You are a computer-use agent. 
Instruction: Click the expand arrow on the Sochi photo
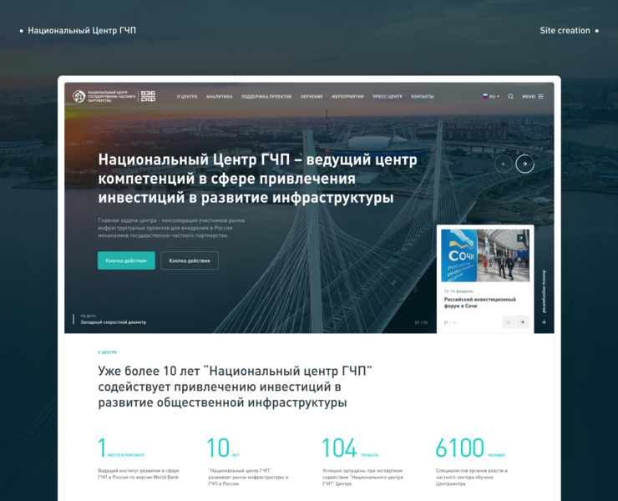tap(520, 238)
